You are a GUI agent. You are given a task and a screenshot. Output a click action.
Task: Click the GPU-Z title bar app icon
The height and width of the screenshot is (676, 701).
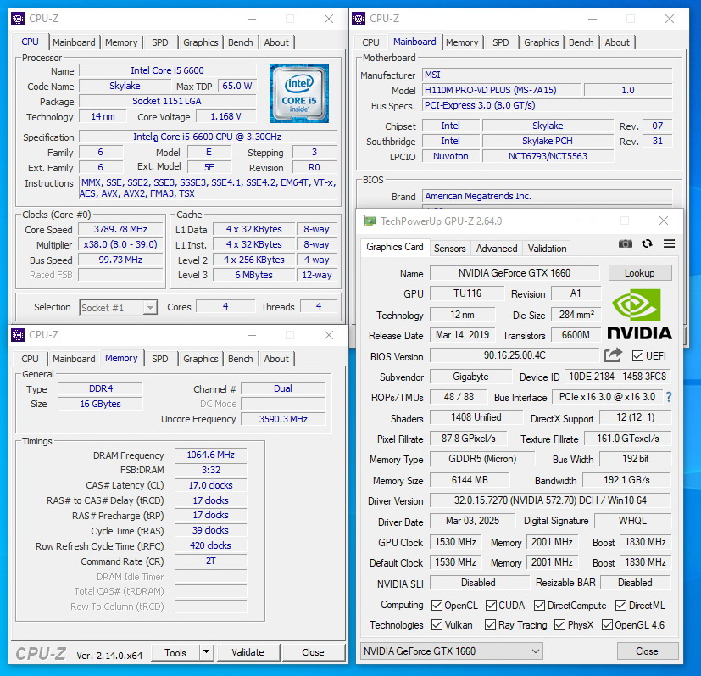tap(370, 221)
